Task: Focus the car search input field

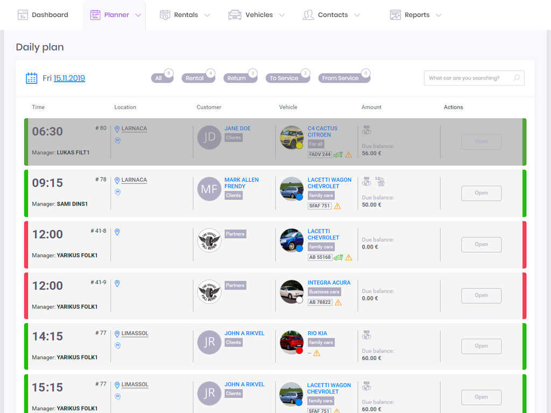Action: pos(467,78)
